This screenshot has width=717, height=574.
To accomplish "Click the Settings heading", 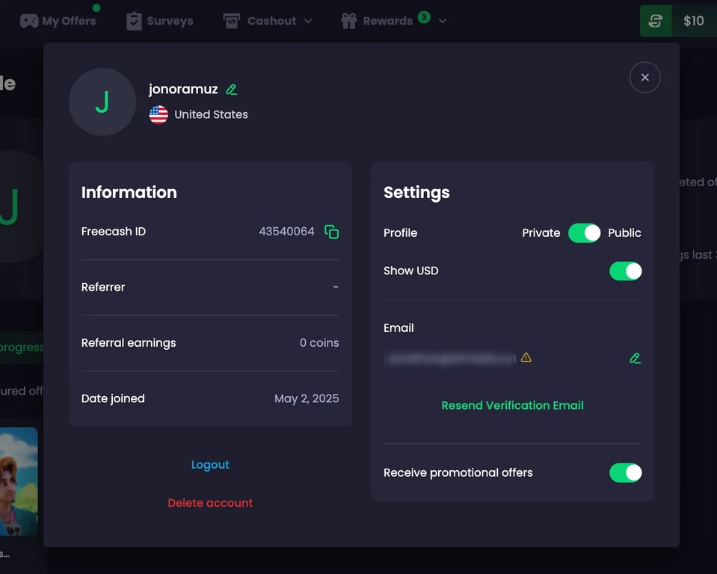I will (416, 192).
